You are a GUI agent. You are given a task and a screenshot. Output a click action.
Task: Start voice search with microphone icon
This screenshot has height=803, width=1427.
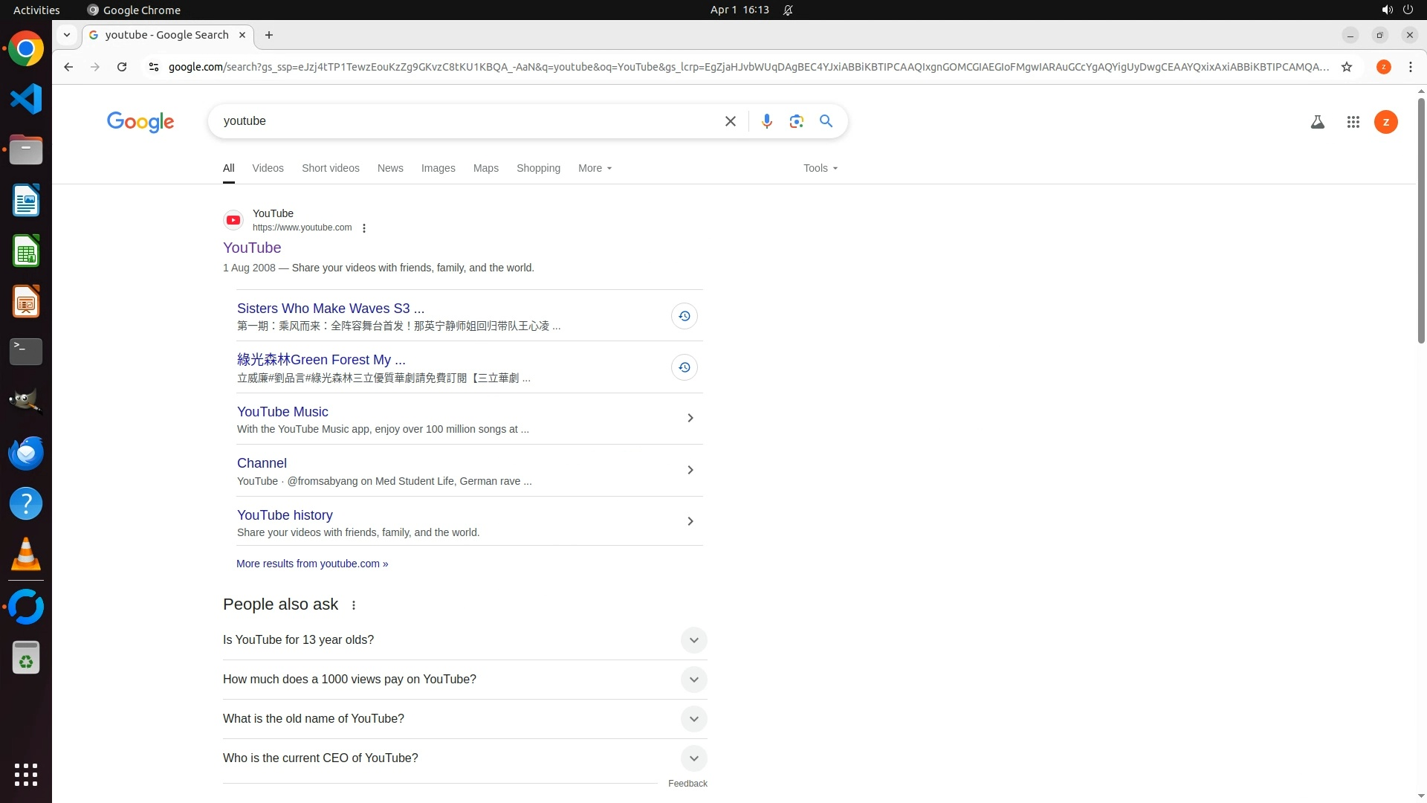[x=766, y=121]
